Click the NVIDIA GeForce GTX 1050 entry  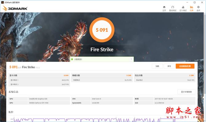click(x=39, y=103)
